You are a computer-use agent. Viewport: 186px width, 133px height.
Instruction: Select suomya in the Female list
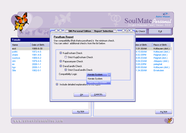(x=16, y=58)
